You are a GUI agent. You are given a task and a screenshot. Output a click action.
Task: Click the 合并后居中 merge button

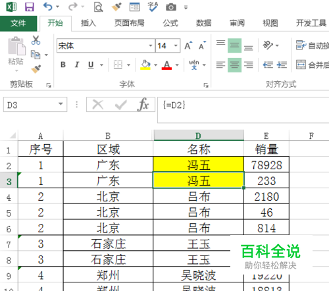pos(313,65)
